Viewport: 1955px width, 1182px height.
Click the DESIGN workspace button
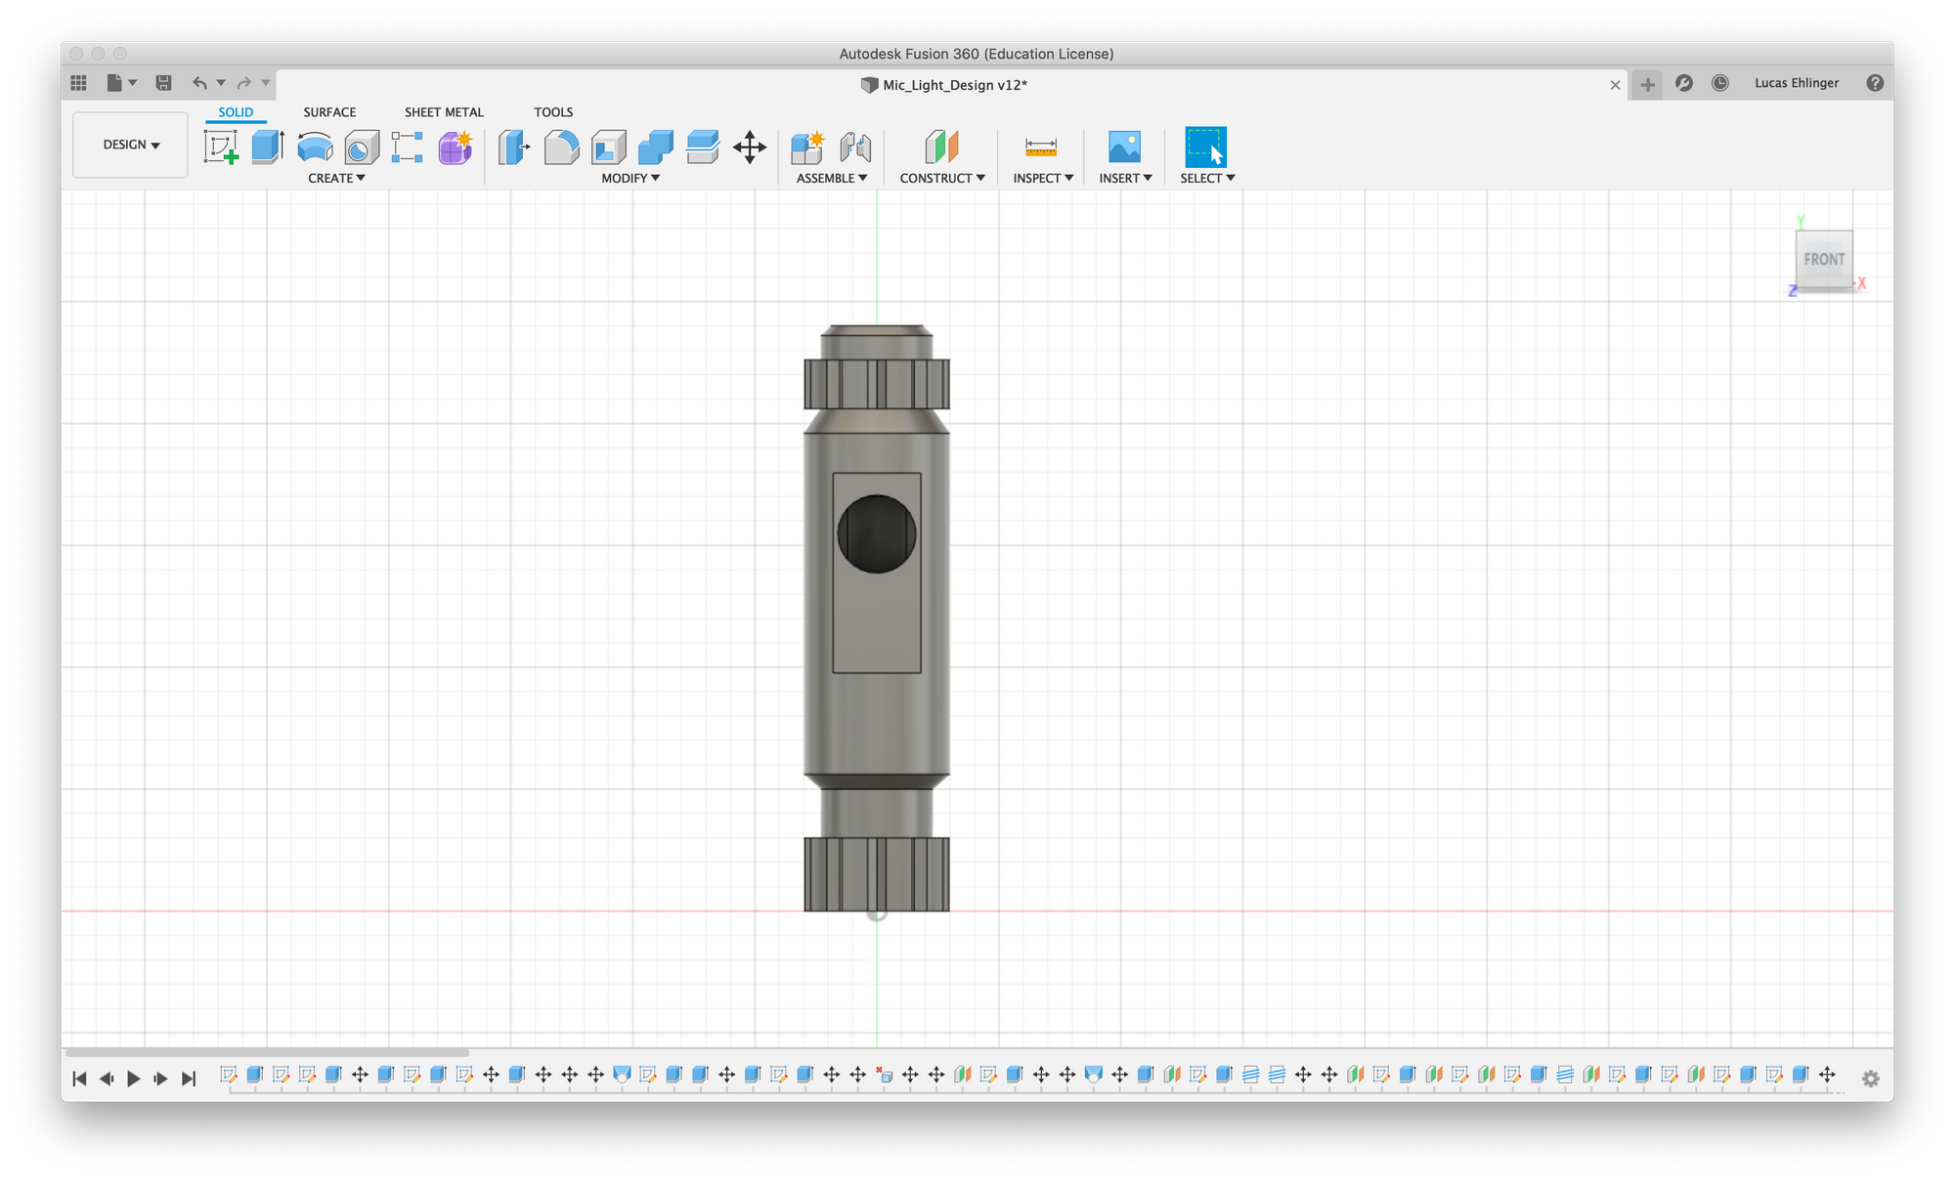pos(130,144)
